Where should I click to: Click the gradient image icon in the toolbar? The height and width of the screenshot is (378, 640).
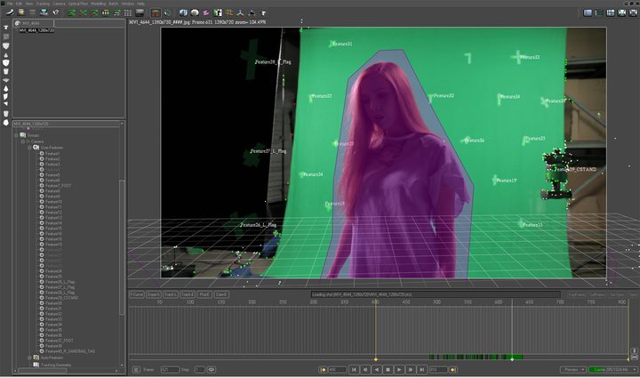[140, 13]
